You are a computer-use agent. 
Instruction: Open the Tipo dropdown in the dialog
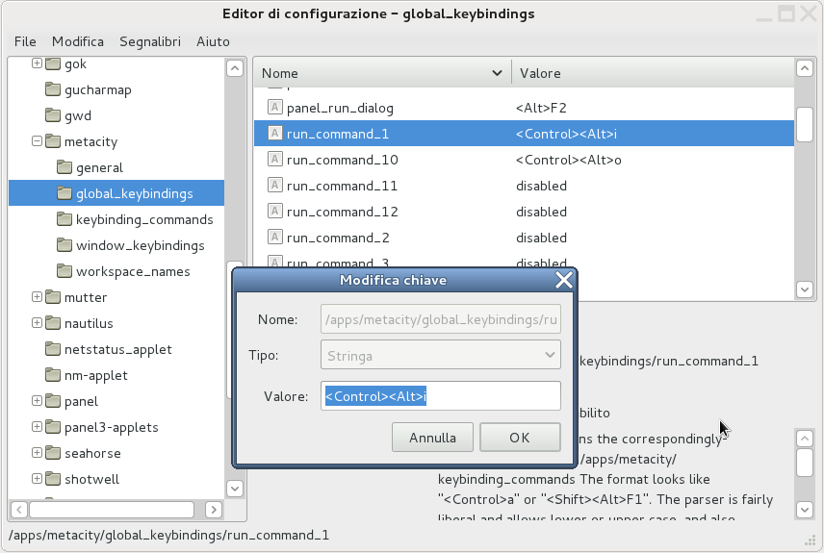(x=440, y=356)
